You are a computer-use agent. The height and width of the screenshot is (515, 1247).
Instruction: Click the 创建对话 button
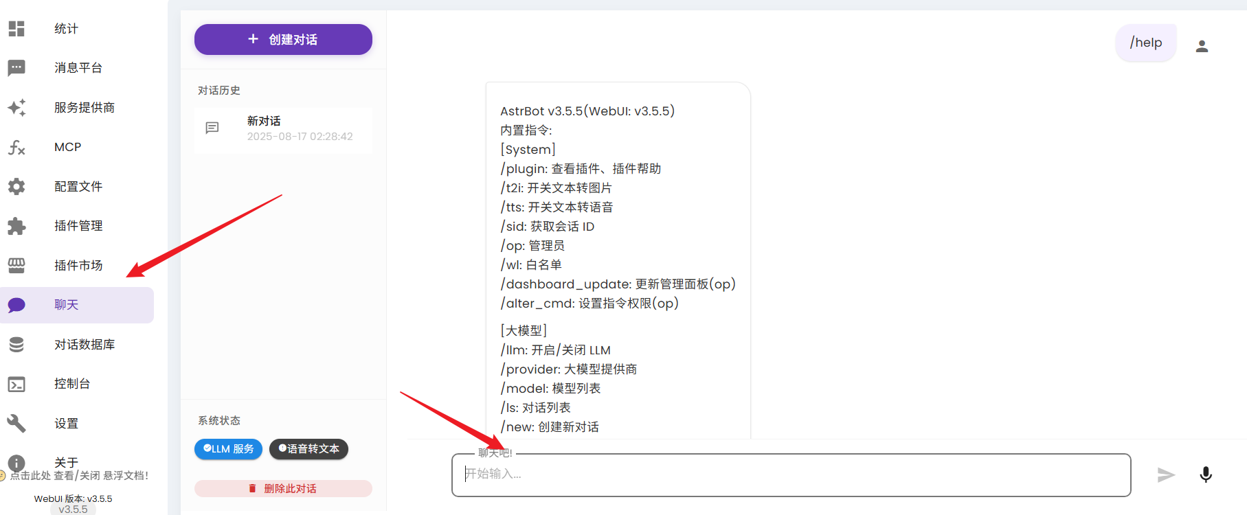[283, 40]
